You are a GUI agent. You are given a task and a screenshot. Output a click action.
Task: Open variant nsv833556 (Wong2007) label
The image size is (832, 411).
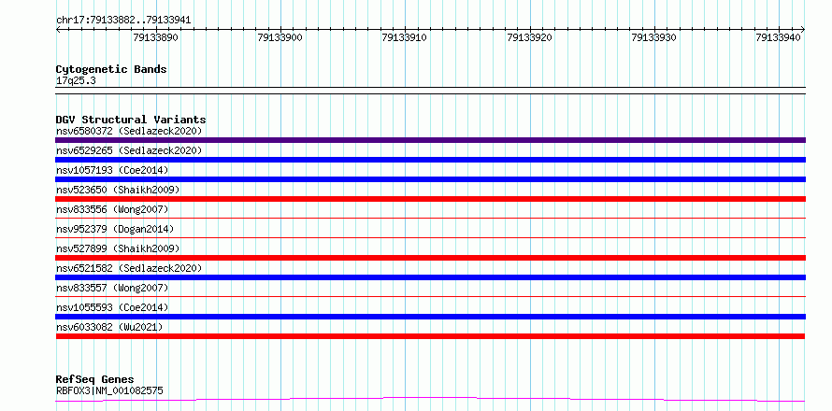[x=112, y=209]
